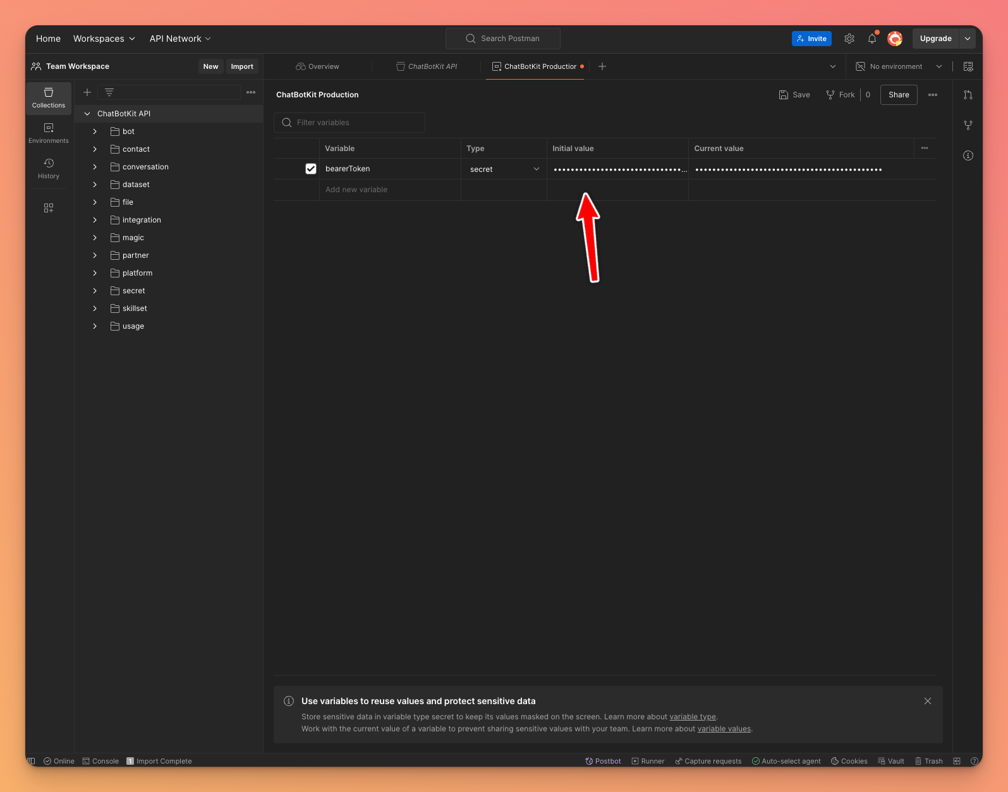Click the notifications bell icon
The height and width of the screenshot is (792, 1008).
pyautogui.click(x=871, y=39)
